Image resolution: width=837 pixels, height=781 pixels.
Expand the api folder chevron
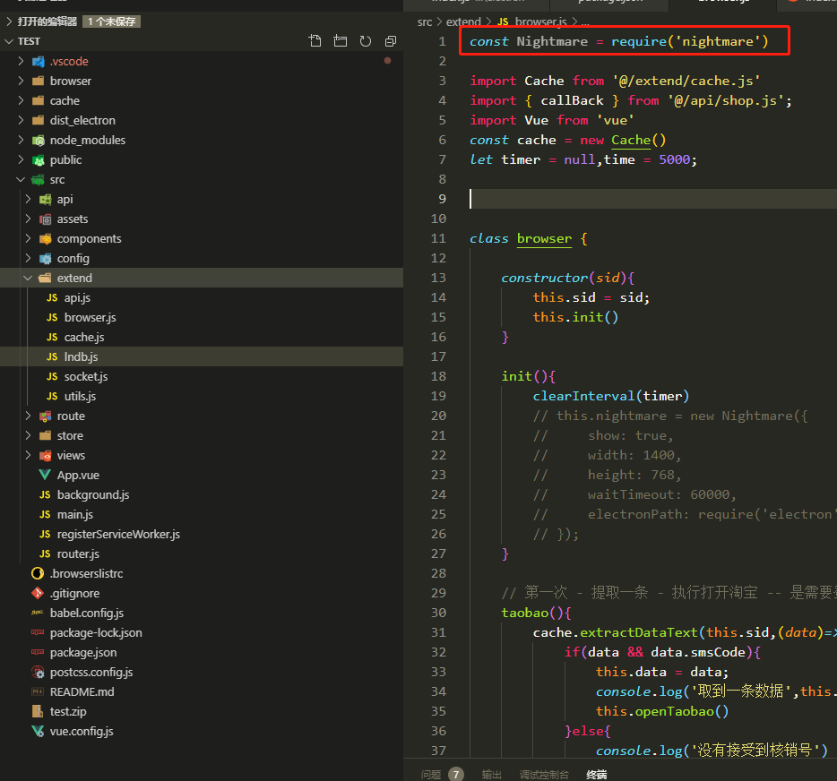coord(29,200)
